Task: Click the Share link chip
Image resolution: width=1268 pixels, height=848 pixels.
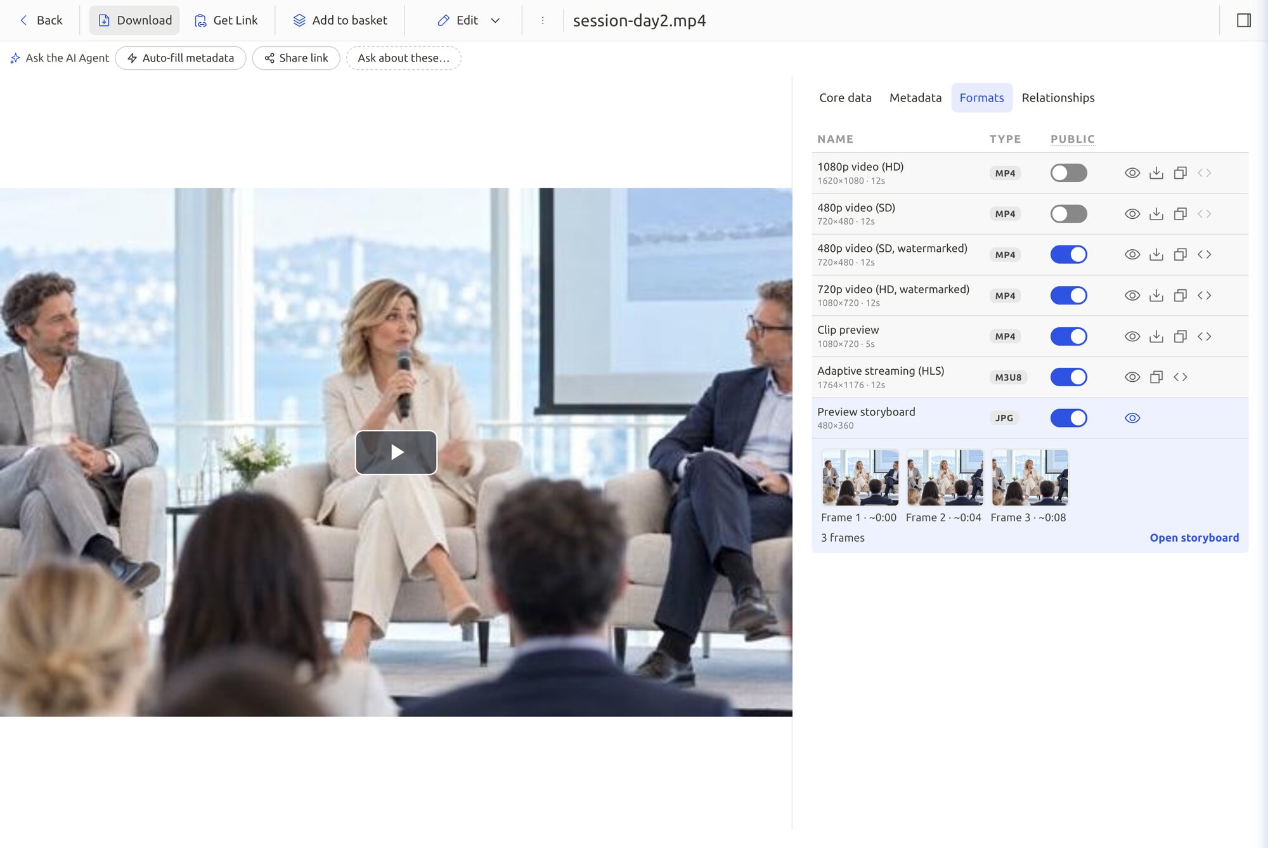Action: pos(296,58)
